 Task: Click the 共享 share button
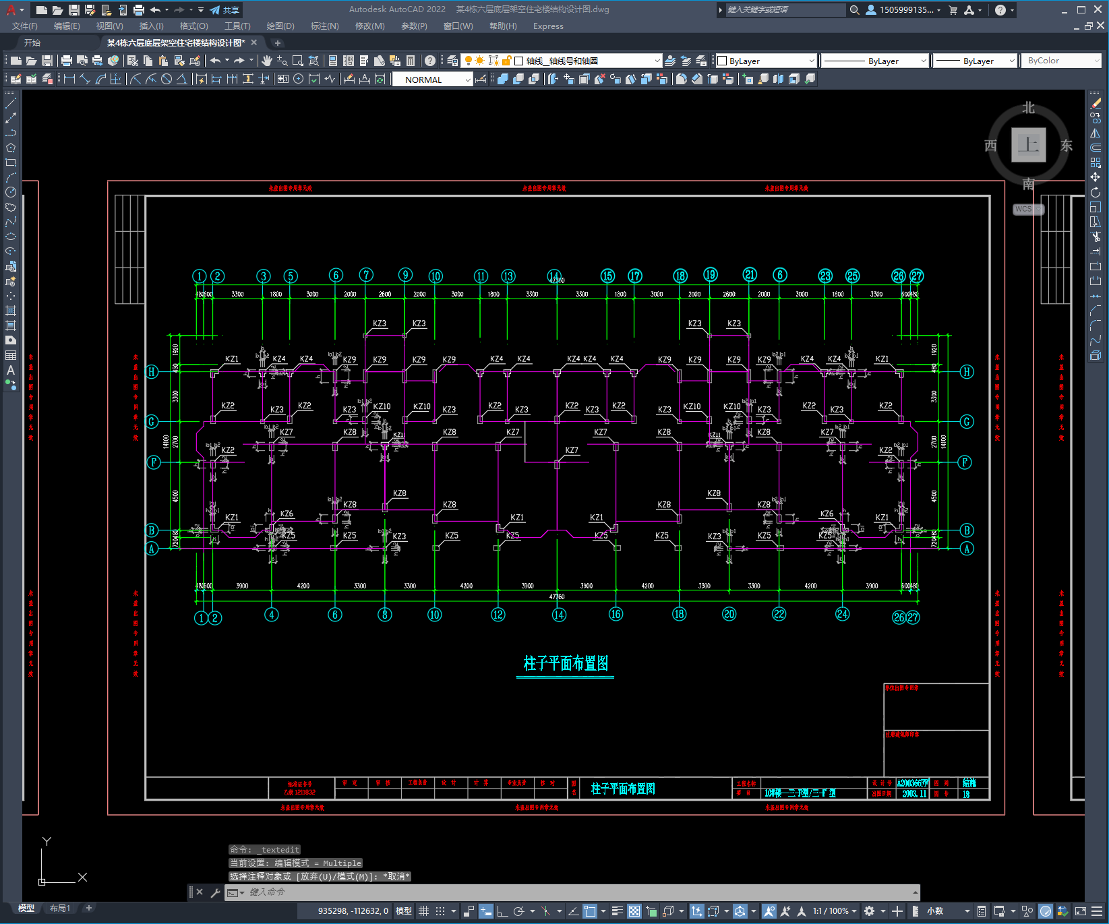(x=224, y=10)
